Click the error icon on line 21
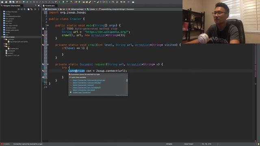The width and height of the screenshot is (260, 146). pyautogui.click(x=43, y=77)
